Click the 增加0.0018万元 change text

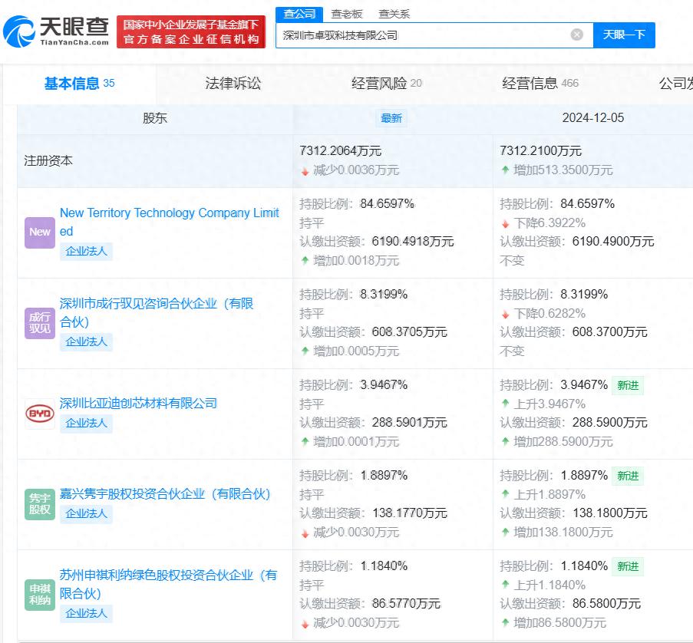[356, 261]
